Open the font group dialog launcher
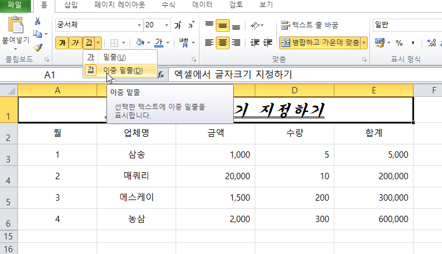This screenshot has width=442, height=254. coord(194,60)
